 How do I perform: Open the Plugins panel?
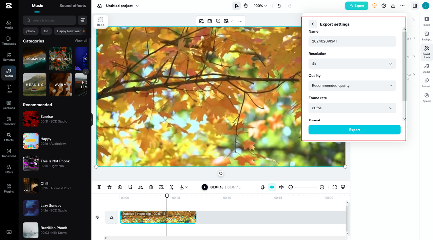pos(9,188)
